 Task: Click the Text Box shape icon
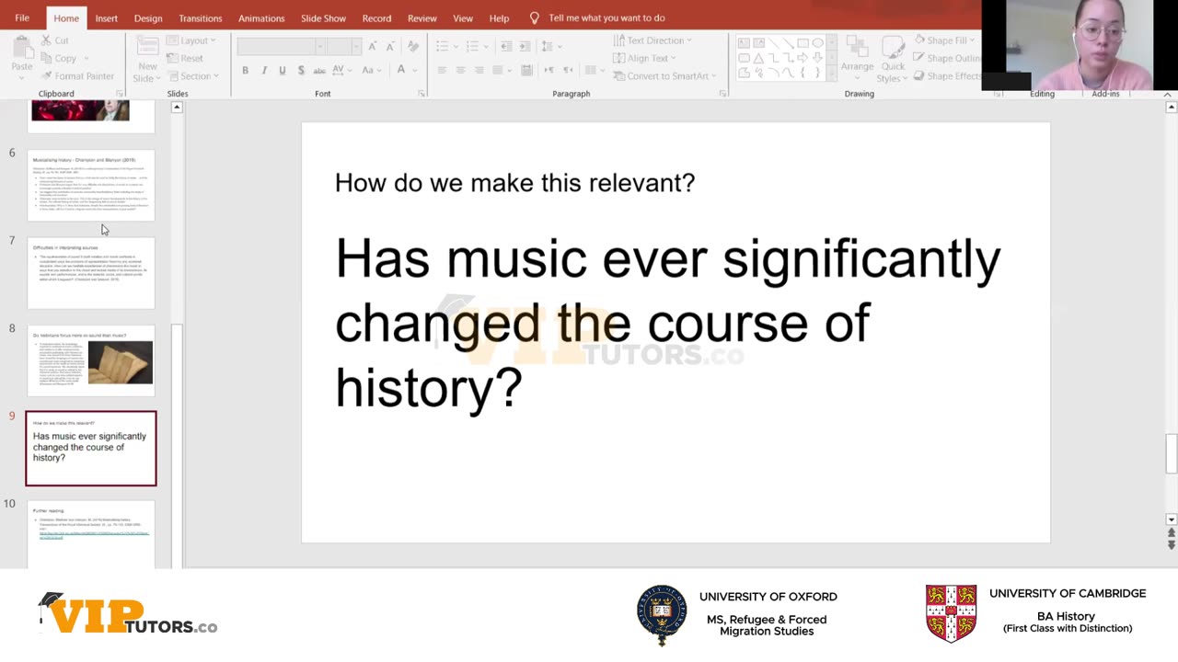click(x=745, y=43)
